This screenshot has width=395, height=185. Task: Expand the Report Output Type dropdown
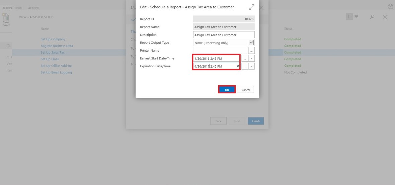[x=251, y=43]
